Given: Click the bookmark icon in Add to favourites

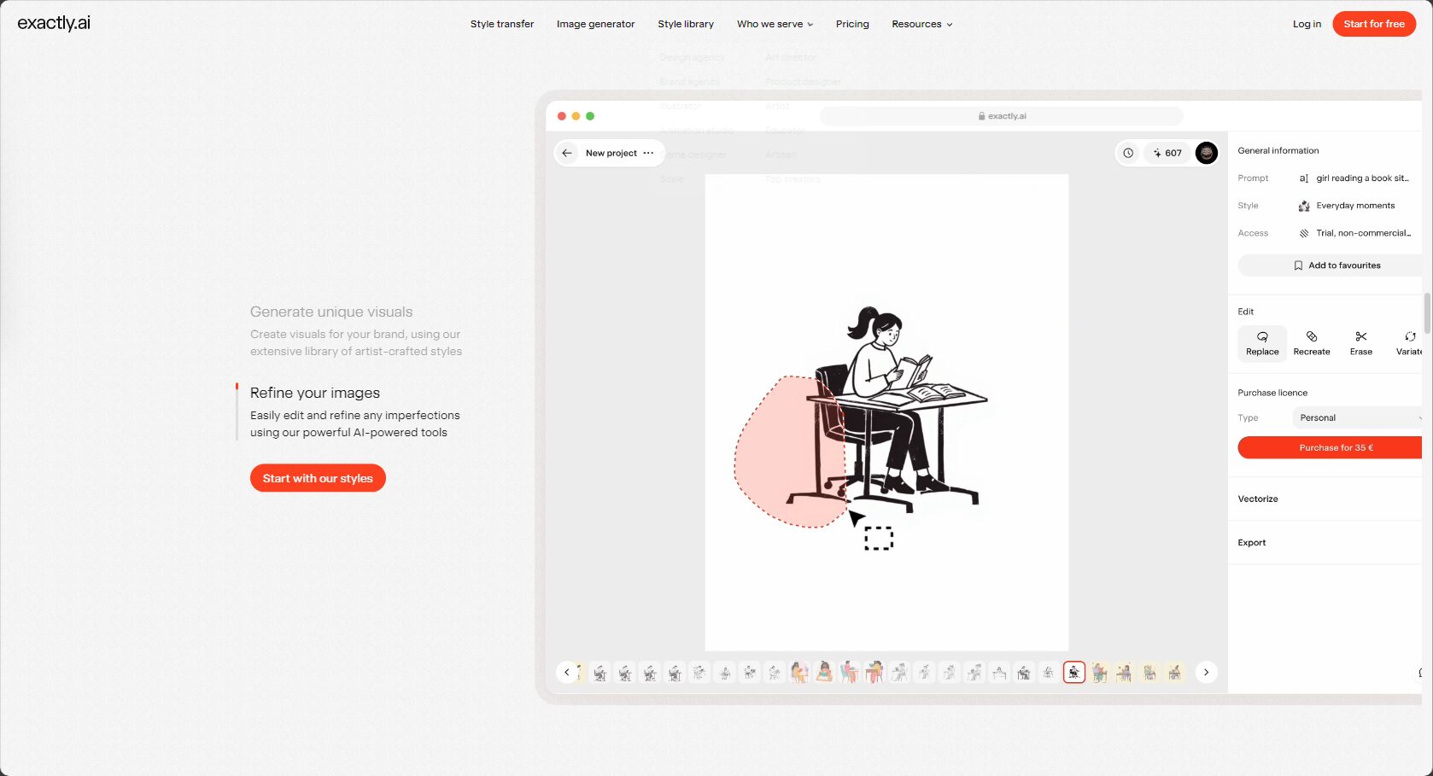Looking at the screenshot, I should tap(1298, 265).
